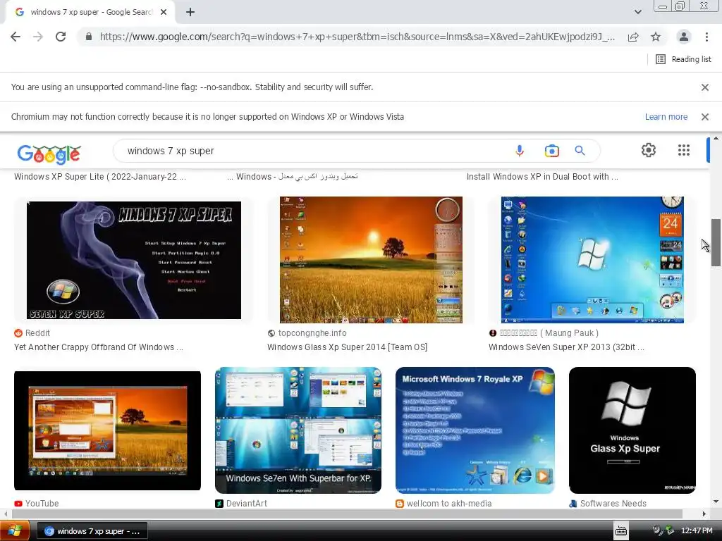Follow the YouTube source label
This screenshot has width=722, height=541.
coord(37,503)
